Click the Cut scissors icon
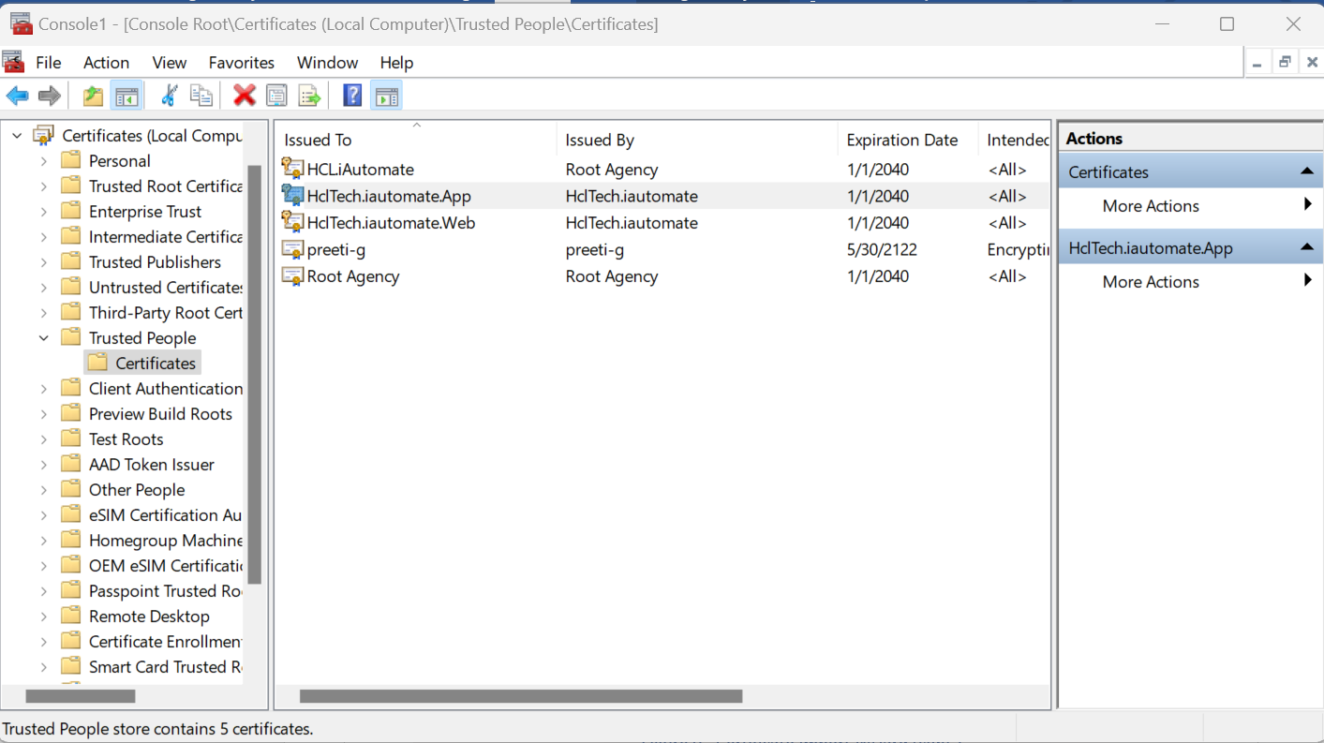 tap(170, 96)
